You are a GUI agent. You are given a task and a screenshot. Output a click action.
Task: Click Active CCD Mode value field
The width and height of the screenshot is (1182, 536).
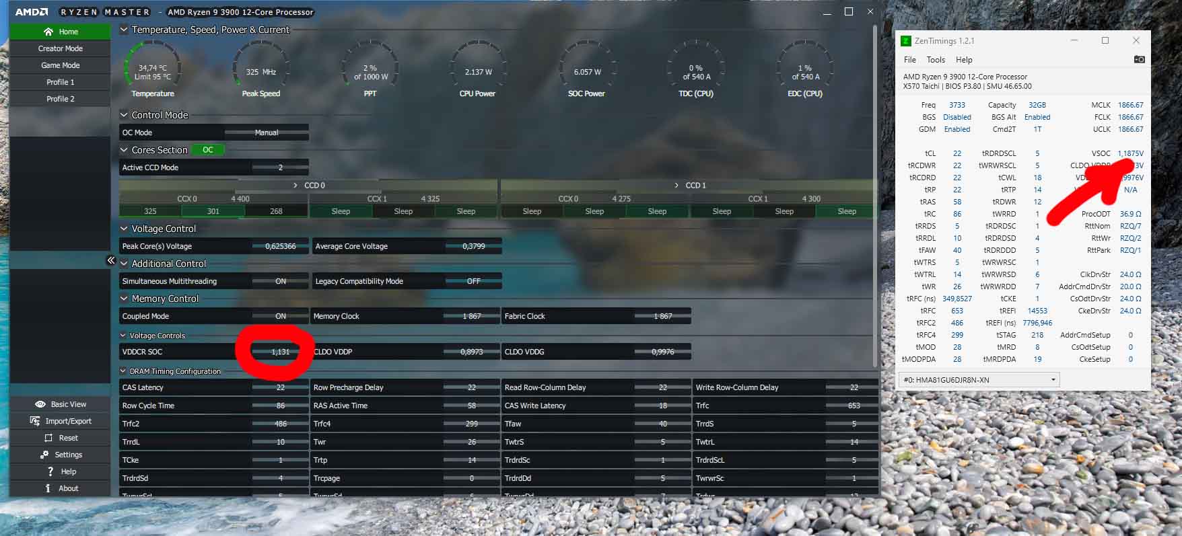(x=281, y=167)
